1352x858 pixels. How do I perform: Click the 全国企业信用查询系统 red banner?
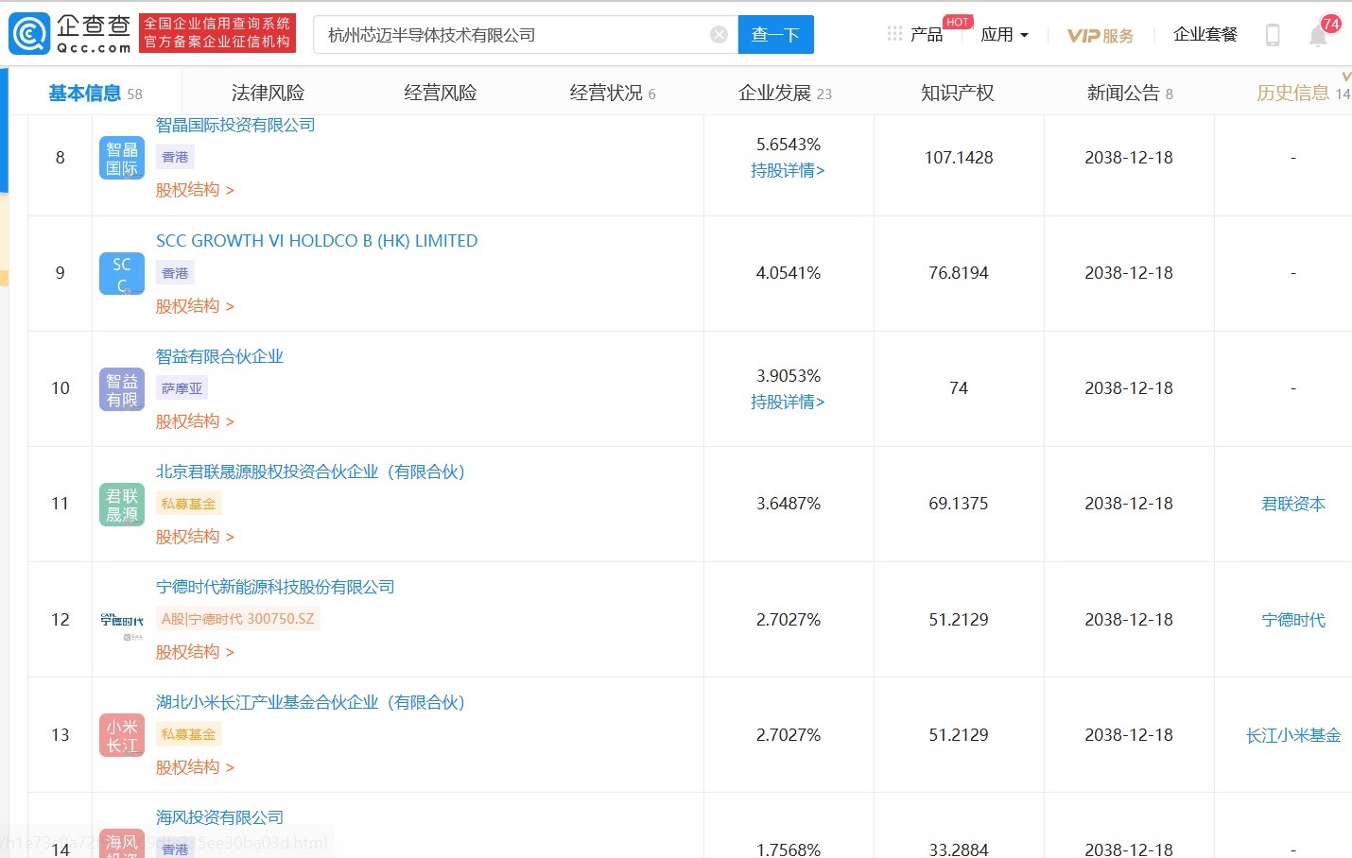pyautogui.click(x=217, y=33)
